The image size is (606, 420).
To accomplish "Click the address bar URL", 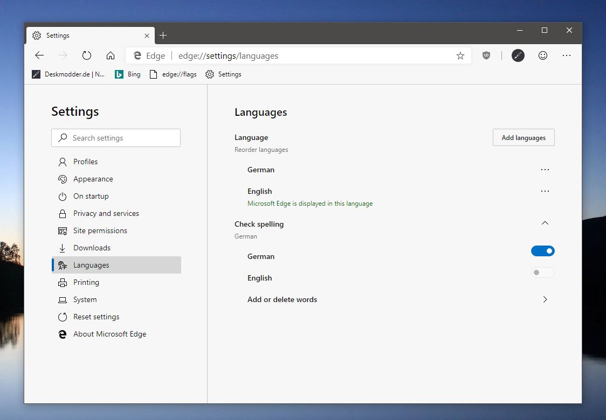I will pos(228,55).
